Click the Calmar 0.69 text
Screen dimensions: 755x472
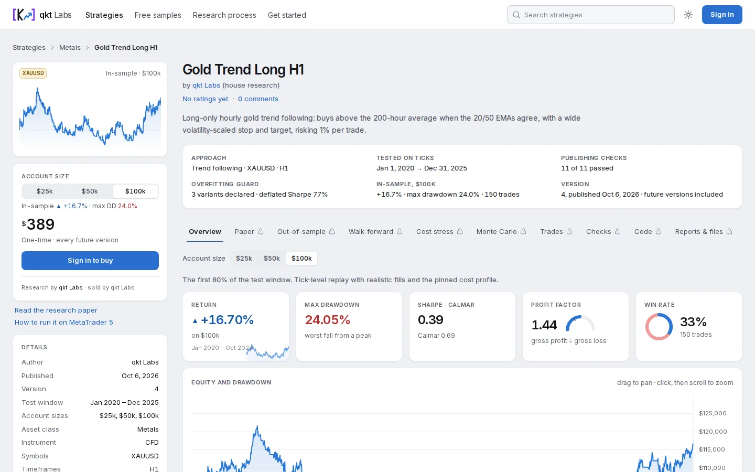[436, 336]
